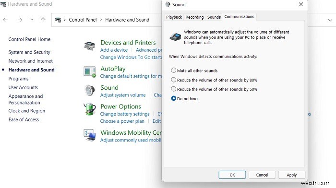Viewport: 336px width, 188px height.
Task: Click the telephone icon in Communications tab
Action: (x=175, y=37)
